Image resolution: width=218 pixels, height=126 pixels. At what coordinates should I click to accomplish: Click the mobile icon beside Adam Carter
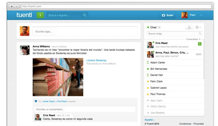[x=148, y=62]
